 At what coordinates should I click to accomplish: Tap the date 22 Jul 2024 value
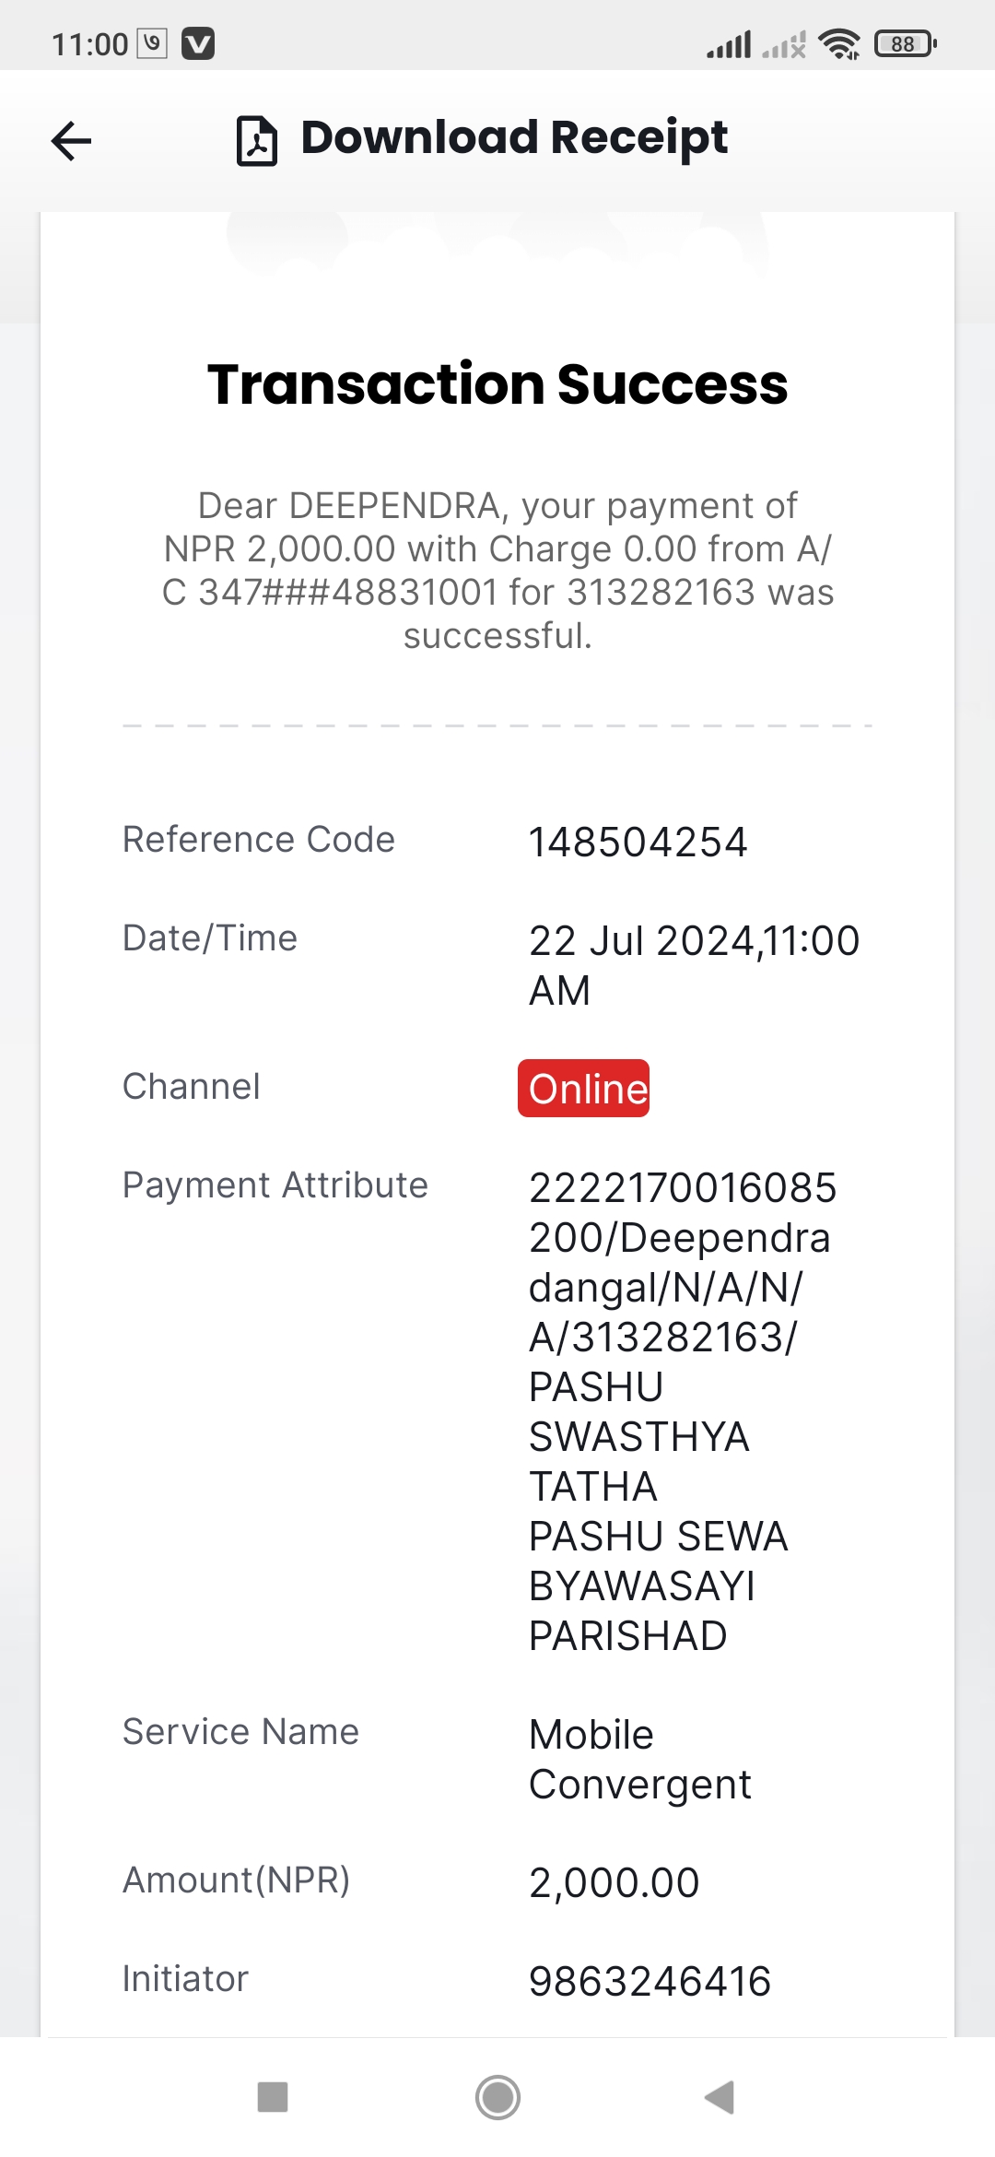click(x=694, y=965)
